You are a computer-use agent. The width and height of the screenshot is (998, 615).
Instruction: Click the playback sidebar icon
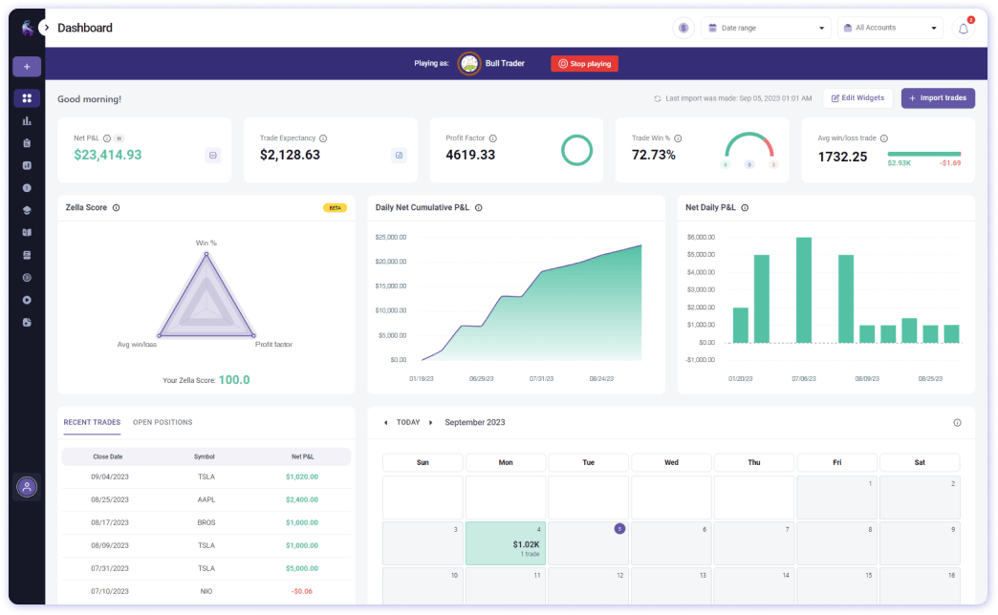point(27,300)
